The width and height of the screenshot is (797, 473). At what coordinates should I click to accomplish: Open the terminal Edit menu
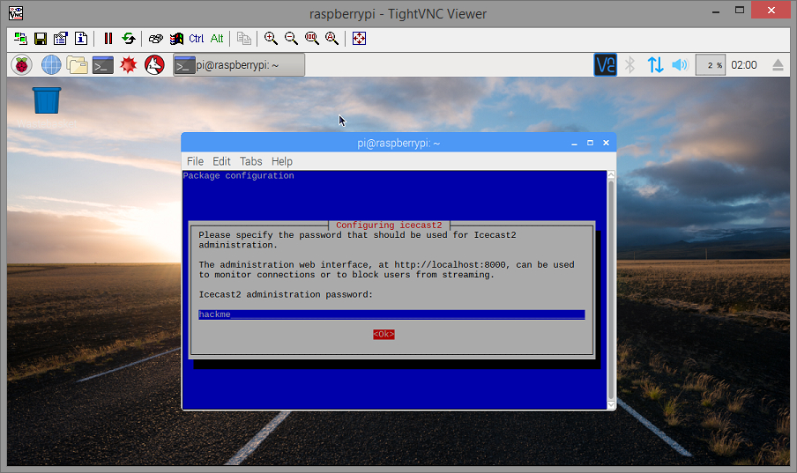coord(221,161)
